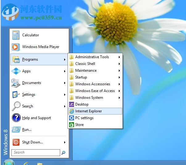This screenshot has width=186, height=165.
Task: Launch Windows Media Player icon
Action: pyautogui.click(x=16, y=47)
